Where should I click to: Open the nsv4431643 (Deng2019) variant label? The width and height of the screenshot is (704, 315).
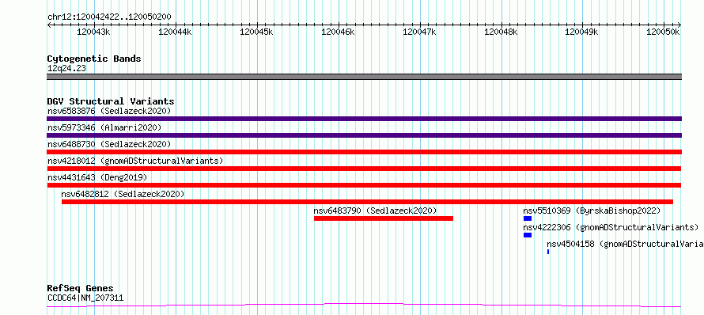click(x=97, y=177)
